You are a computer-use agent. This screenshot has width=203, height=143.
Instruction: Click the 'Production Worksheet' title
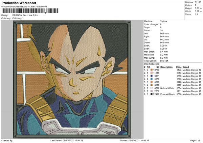19,3
